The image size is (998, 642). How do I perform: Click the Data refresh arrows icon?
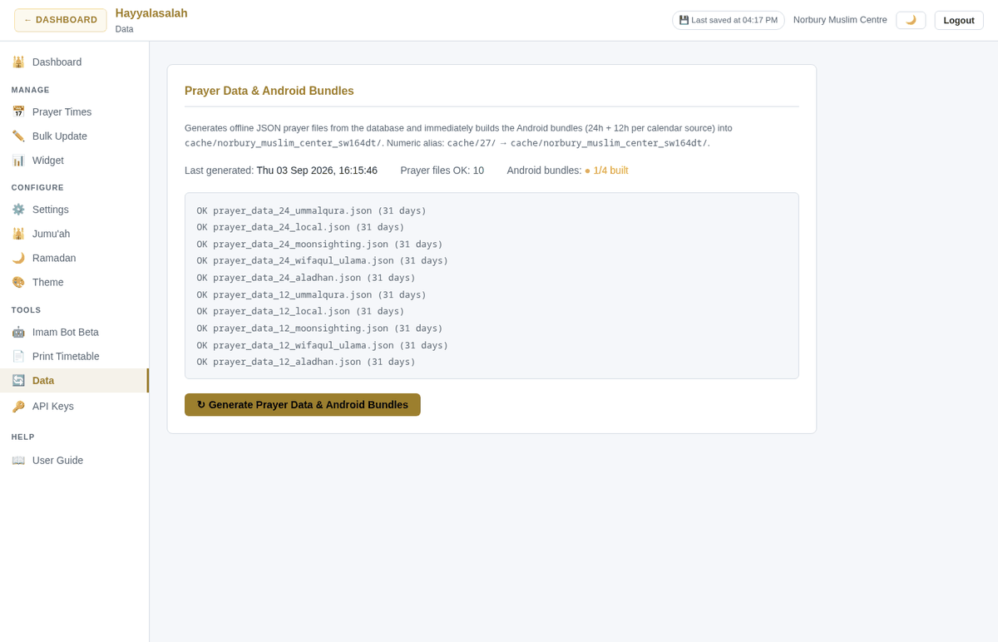tap(18, 380)
